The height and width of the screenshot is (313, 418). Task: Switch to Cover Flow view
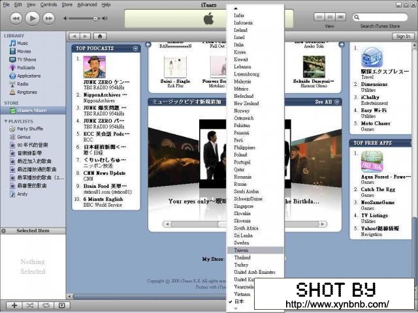pos(340,17)
